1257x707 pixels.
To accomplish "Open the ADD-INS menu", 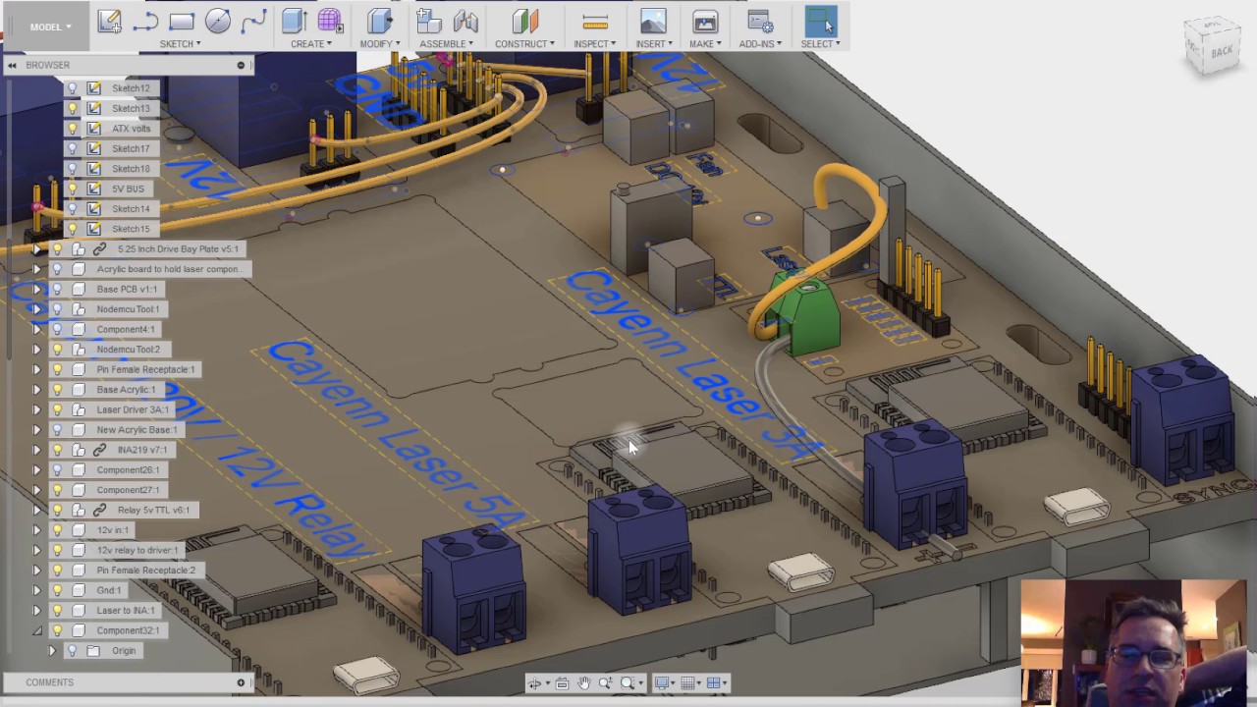I will click(x=760, y=44).
